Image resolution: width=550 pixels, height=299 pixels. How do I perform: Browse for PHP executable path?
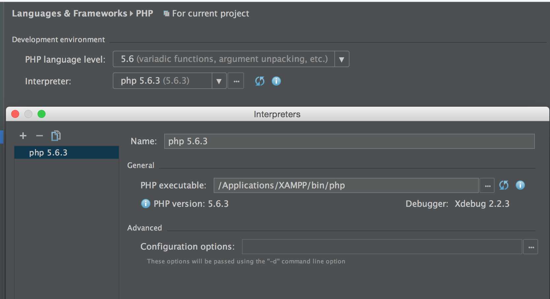[487, 185]
